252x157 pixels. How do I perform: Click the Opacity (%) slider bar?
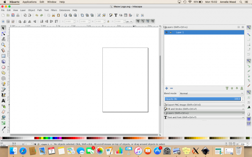tap(203, 99)
